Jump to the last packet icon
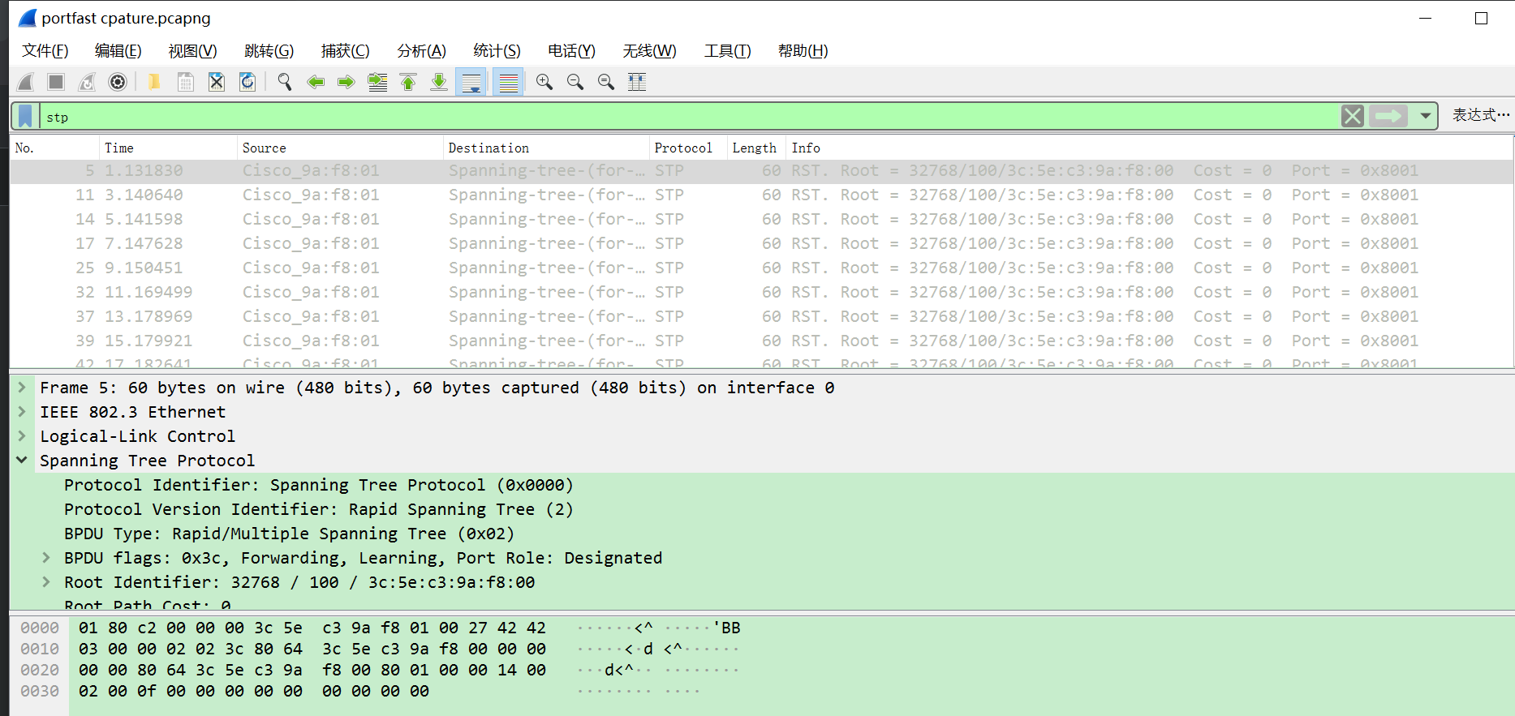 click(x=439, y=82)
